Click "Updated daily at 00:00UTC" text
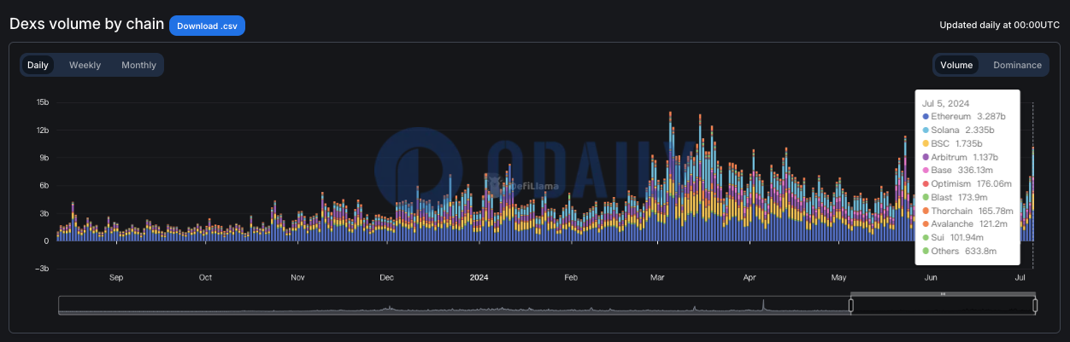 pyautogui.click(x=999, y=25)
